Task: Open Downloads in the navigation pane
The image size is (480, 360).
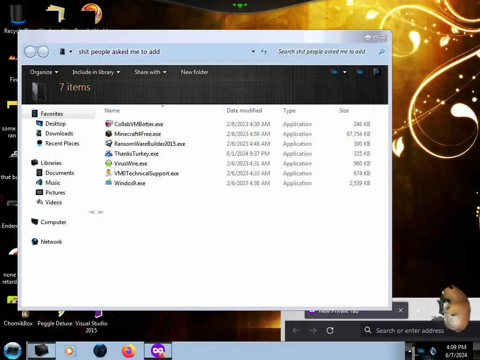Action: (60, 134)
